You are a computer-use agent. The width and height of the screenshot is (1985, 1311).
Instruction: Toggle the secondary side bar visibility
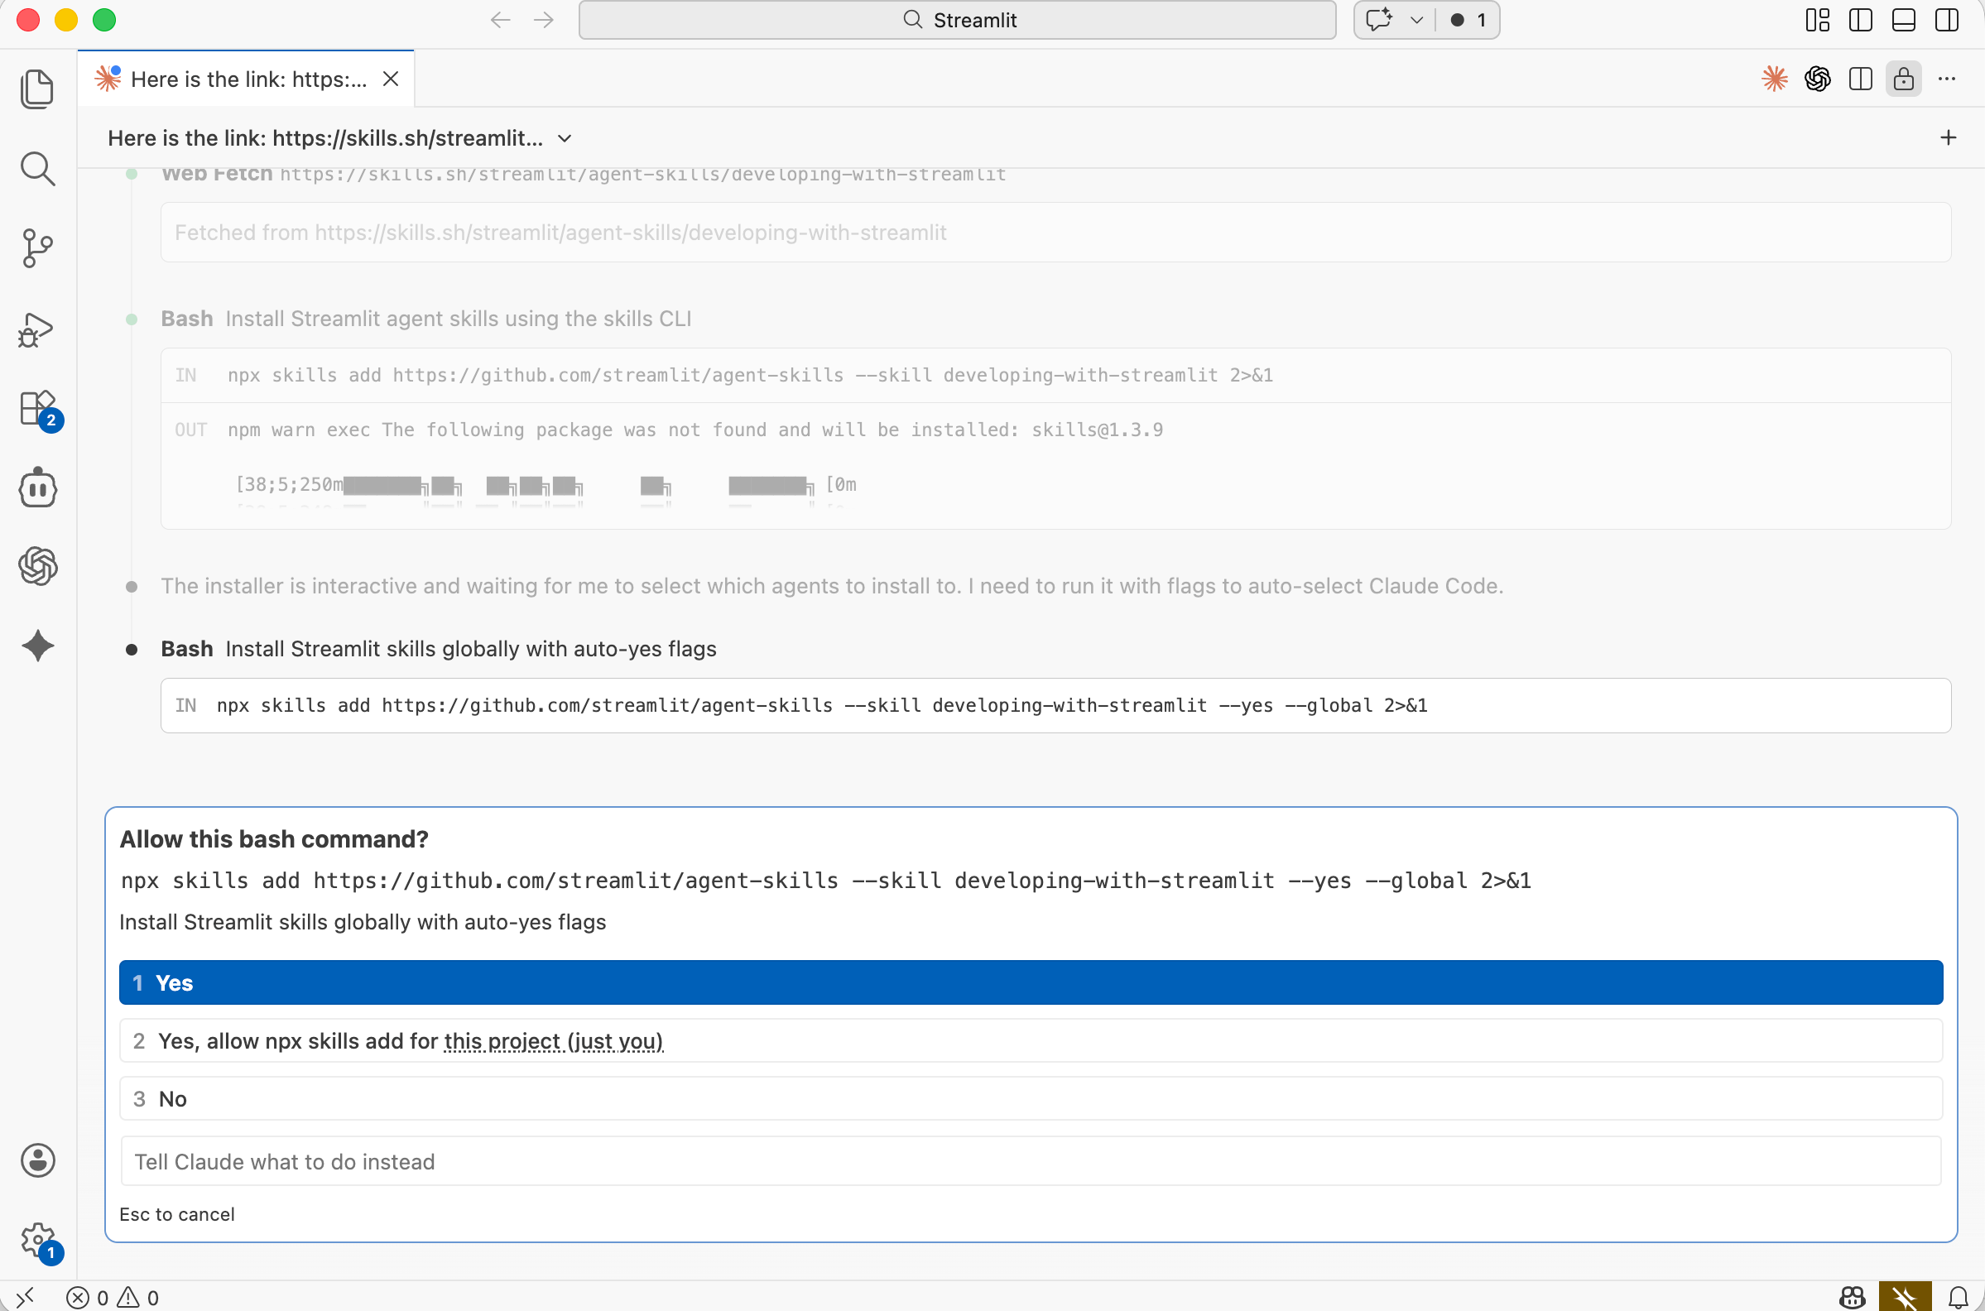click(1947, 20)
